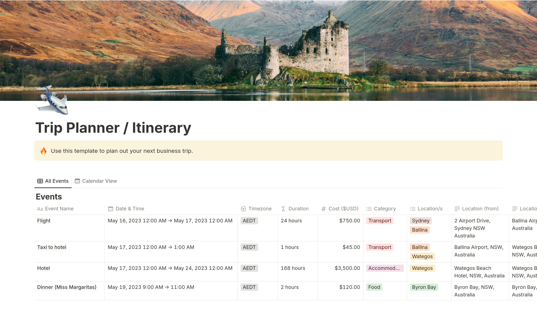The image size is (537, 335).
Task: Open the Flight event page
Action: (44, 221)
